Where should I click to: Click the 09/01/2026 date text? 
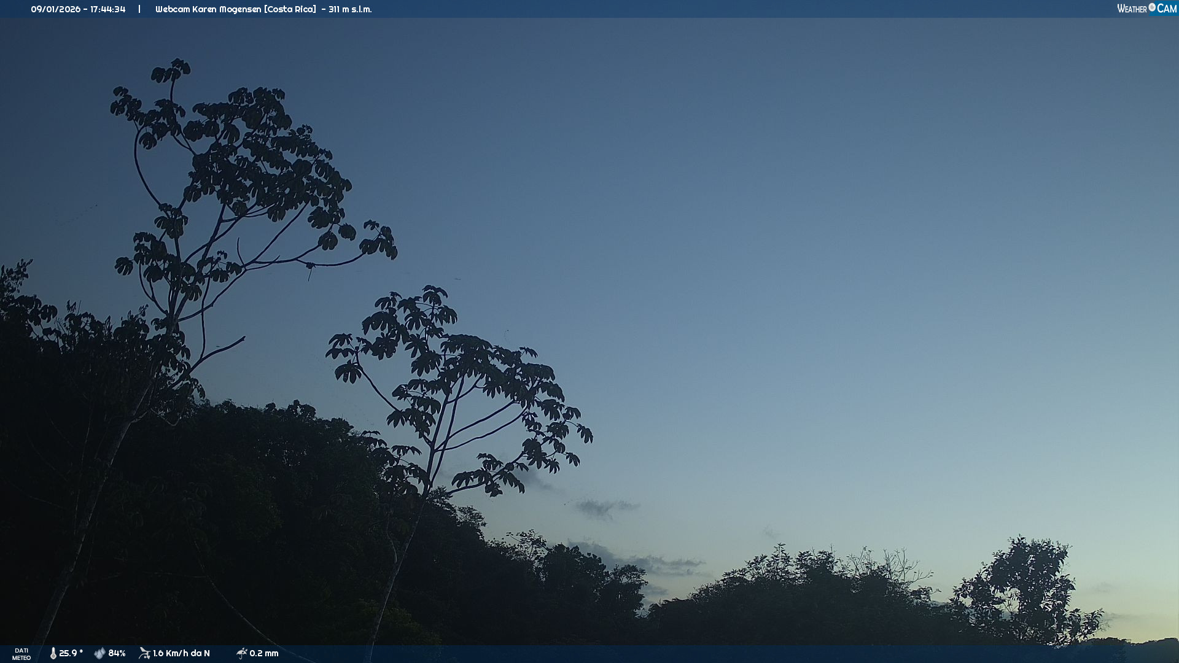(55, 9)
